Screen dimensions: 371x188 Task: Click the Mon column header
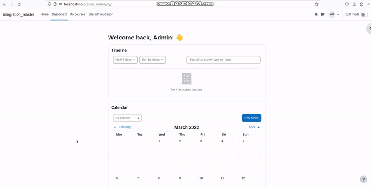click(120, 134)
